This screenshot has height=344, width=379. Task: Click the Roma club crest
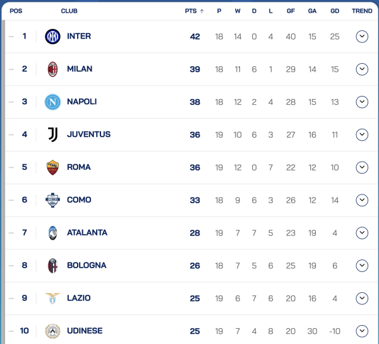(52, 167)
